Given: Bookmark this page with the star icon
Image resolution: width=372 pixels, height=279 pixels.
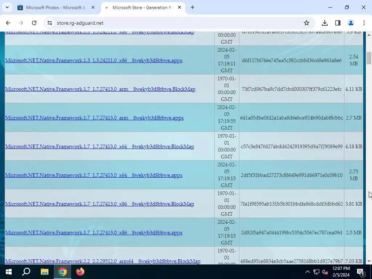Looking at the screenshot, I should click(307, 23).
